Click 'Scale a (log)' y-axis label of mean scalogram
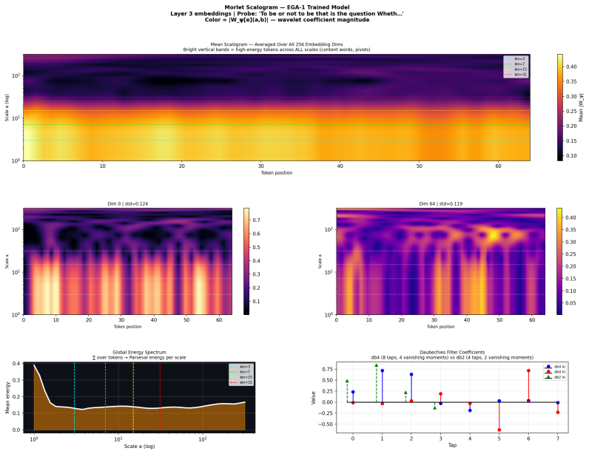 [7, 107]
